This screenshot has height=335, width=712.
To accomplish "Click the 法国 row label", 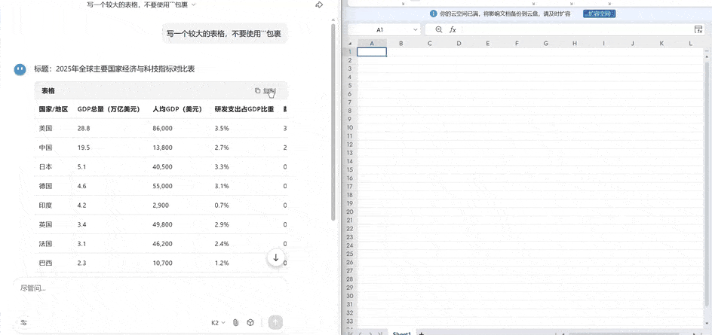I will pyautogui.click(x=46, y=244).
